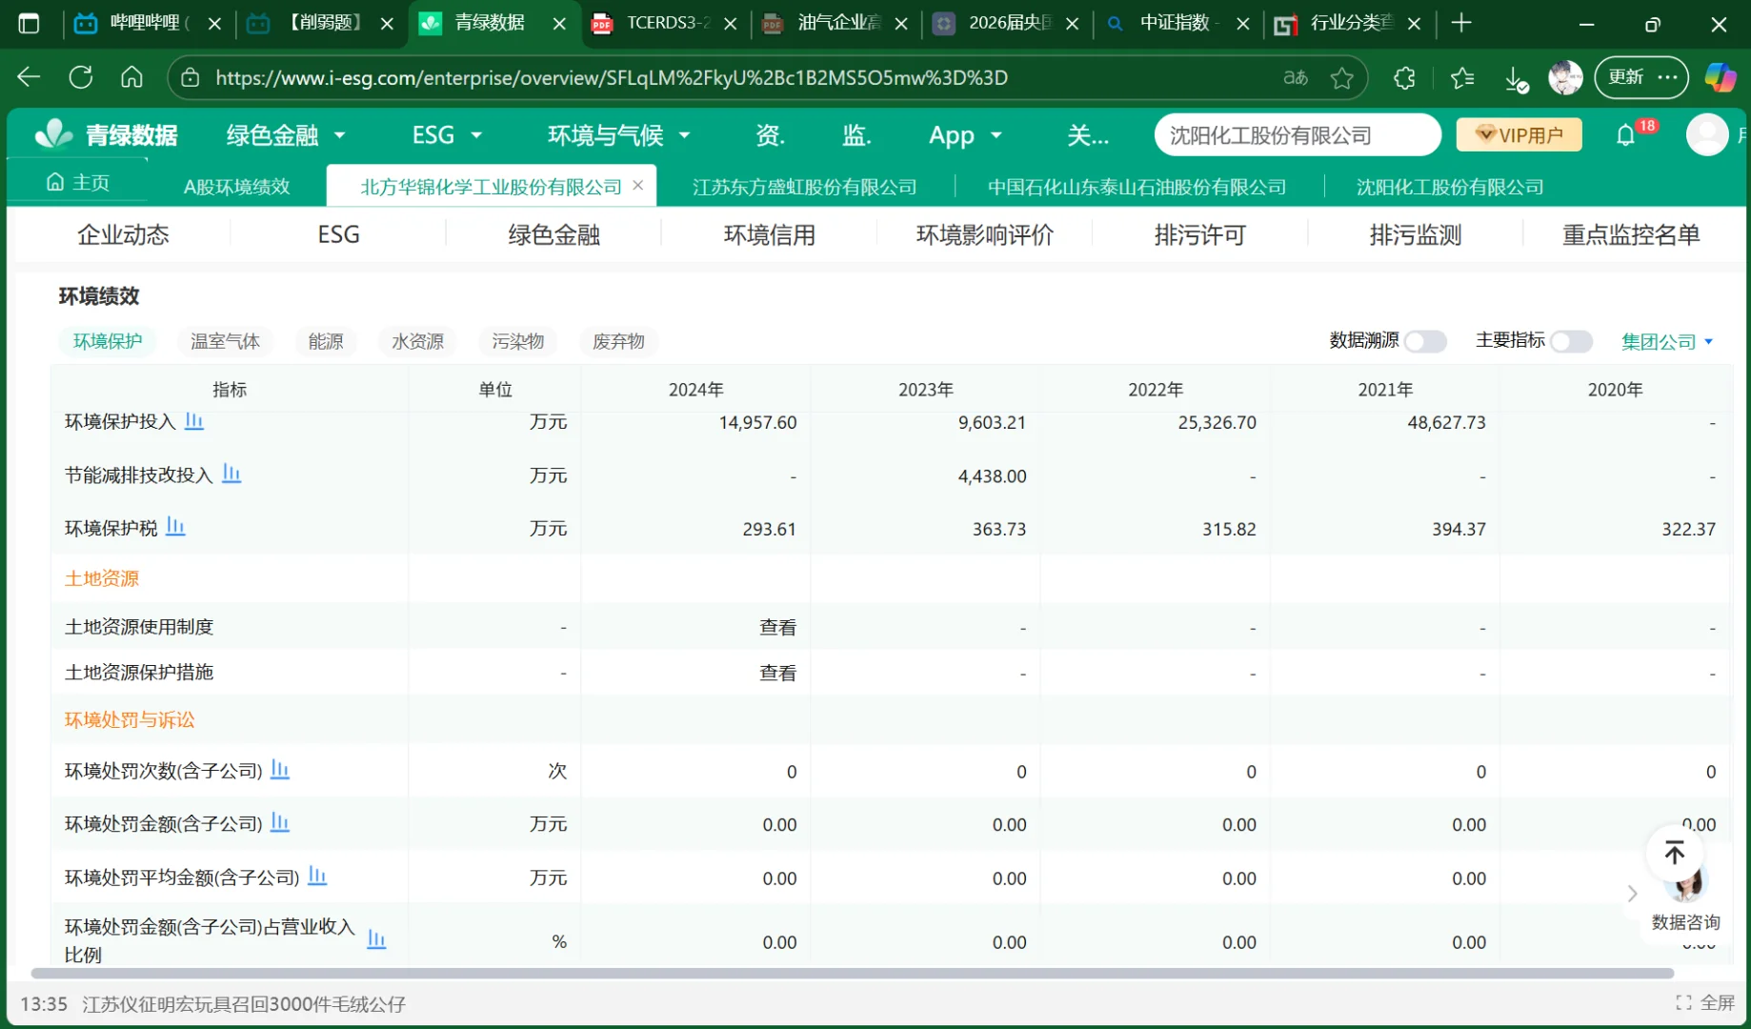Go back with the browser back arrow
This screenshot has height=1029, width=1751.
tap(29, 77)
